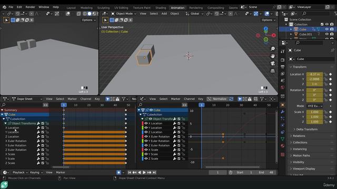Open the View Layer properties tab icon
The height and width of the screenshot is (189, 337).
tap(283, 73)
